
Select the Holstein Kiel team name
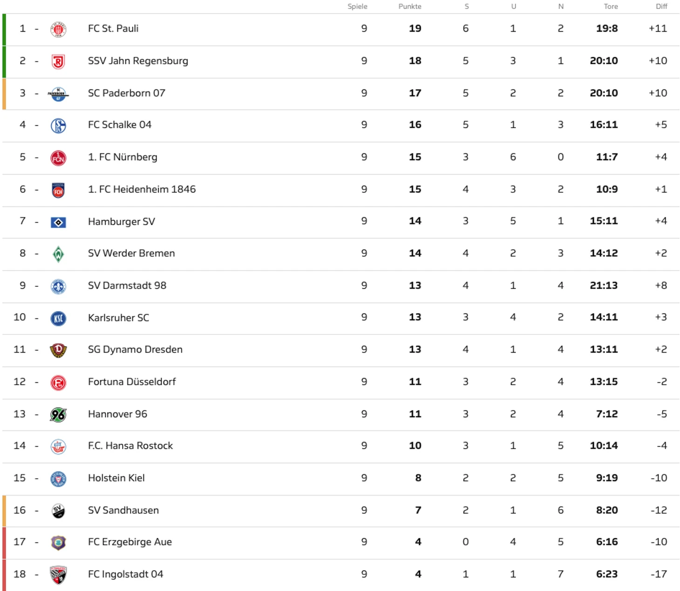coord(116,478)
